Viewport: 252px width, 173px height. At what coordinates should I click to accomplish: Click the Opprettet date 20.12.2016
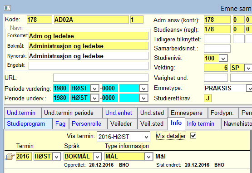tap(101, 165)
